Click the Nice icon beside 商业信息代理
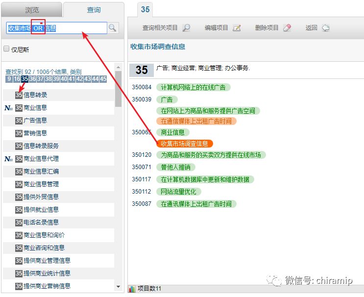The width and height of the screenshot is (364, 297). coord(9,159)
